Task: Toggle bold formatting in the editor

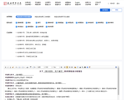Action: click(6, 67)
